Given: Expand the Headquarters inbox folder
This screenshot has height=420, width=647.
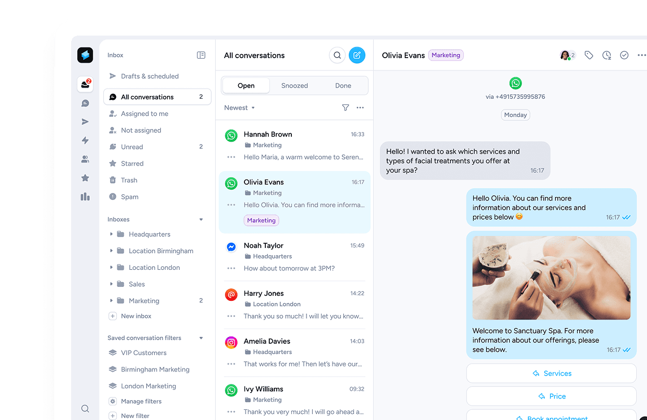Looking at the screenshot, I should click(111, 234).
